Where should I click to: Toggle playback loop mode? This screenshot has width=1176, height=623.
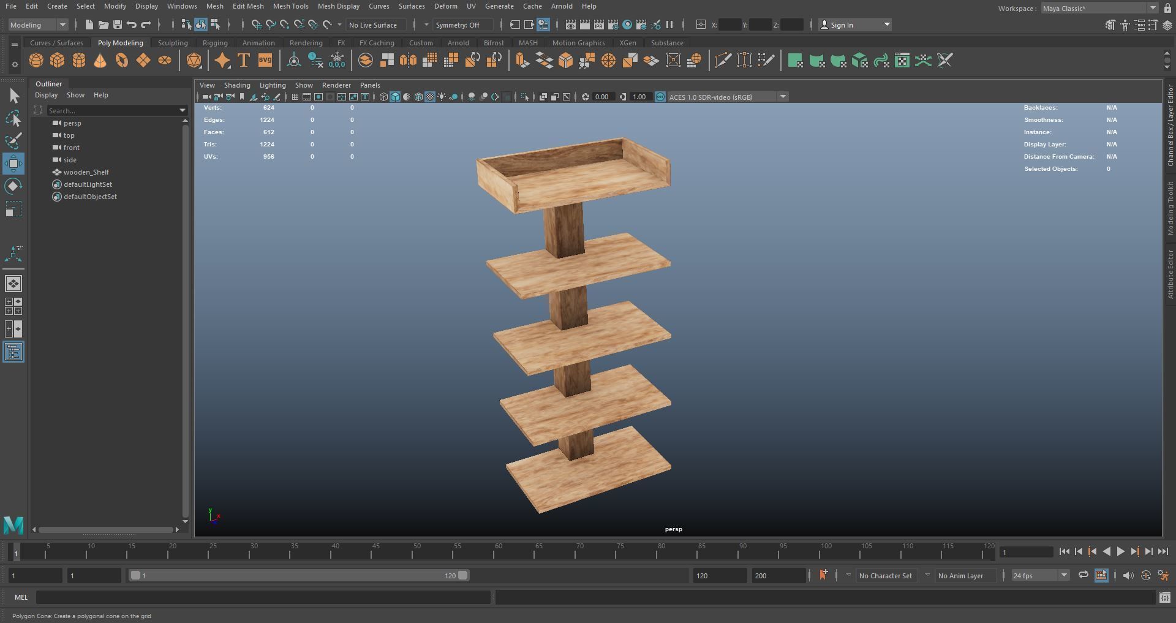[1083, 575]
